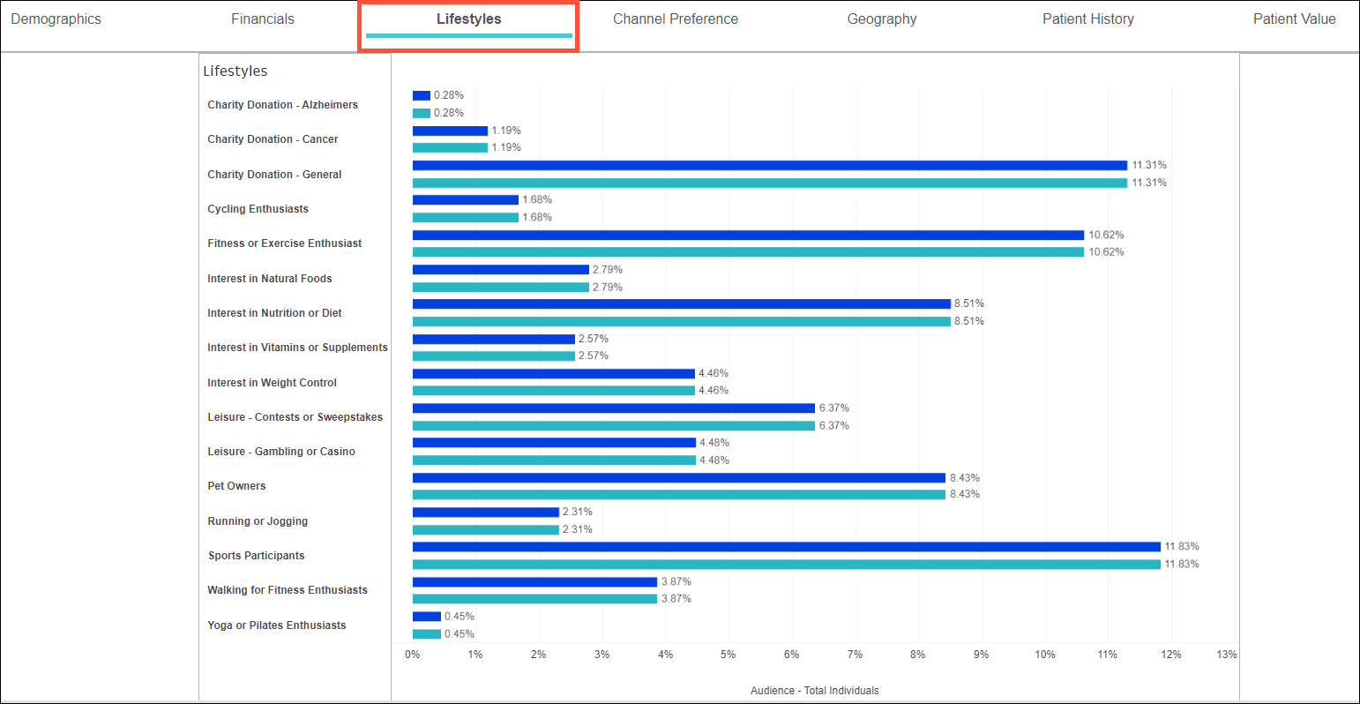1360x704 pixels.
Task: Open the Geography tab
Action: pyautogui.click(x=882, y=19)
